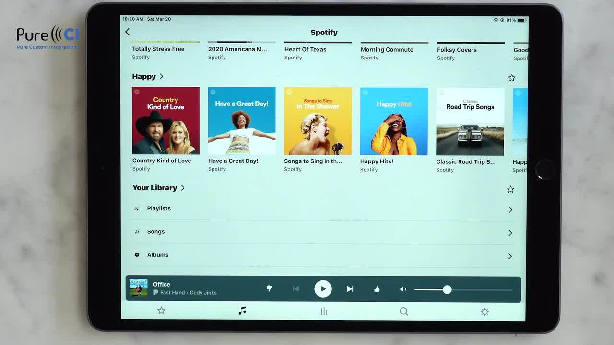Viewport: 614px width, 345px height.
Task: Click the 'Have a Great Day!' caption text
Action: 233,161
